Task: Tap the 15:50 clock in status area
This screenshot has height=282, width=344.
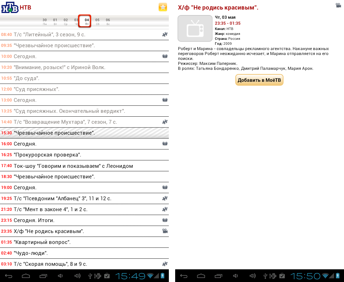Action: click(x=306, y=276)
